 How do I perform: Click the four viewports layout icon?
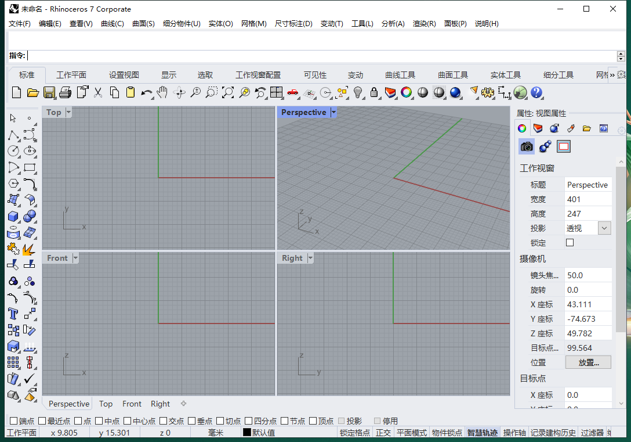pyautogui.click(x=277, y=93)
